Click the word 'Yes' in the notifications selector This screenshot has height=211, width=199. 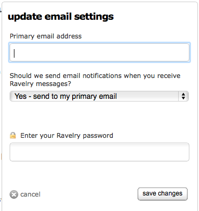click(20, 96)
